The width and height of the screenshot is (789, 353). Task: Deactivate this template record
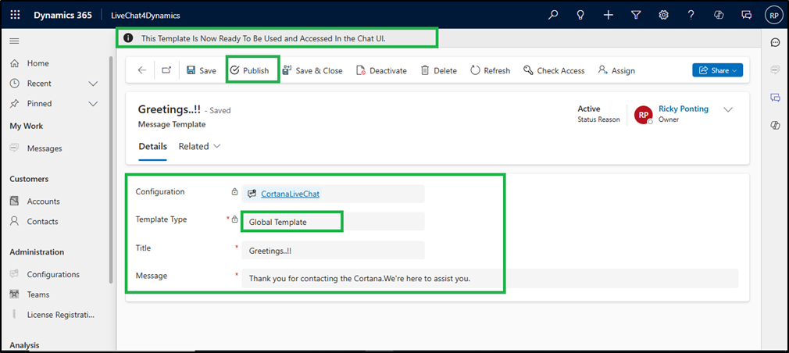pos(381,70)
